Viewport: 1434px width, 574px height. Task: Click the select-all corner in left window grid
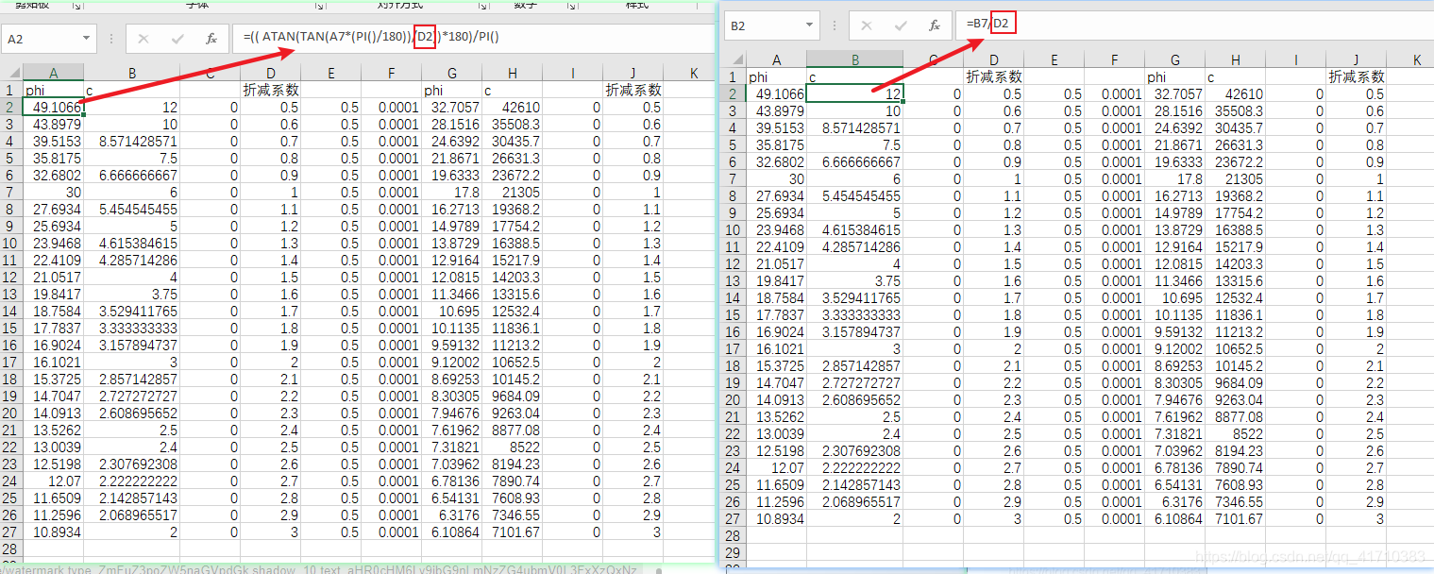point(11,73)
